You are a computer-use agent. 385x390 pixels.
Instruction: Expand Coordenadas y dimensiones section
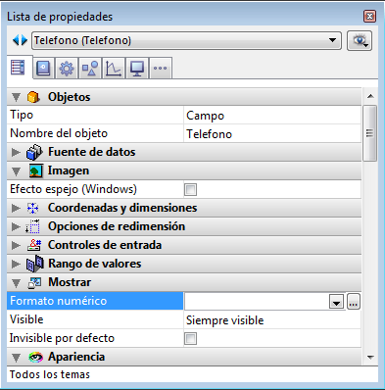click(16, 208)
